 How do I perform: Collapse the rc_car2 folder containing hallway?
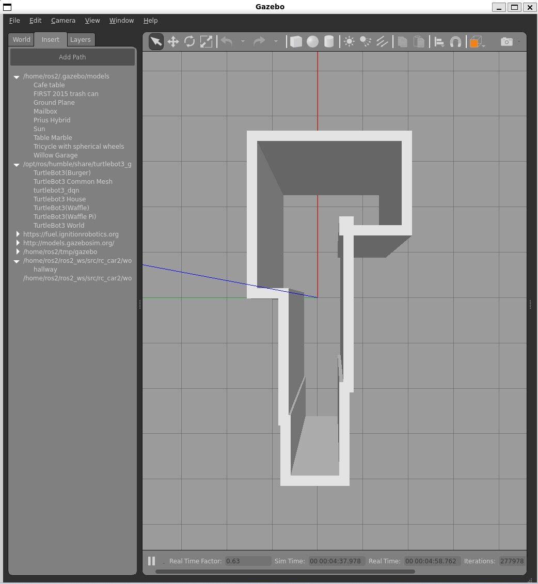pyautogui.click(x=17, y=261)
